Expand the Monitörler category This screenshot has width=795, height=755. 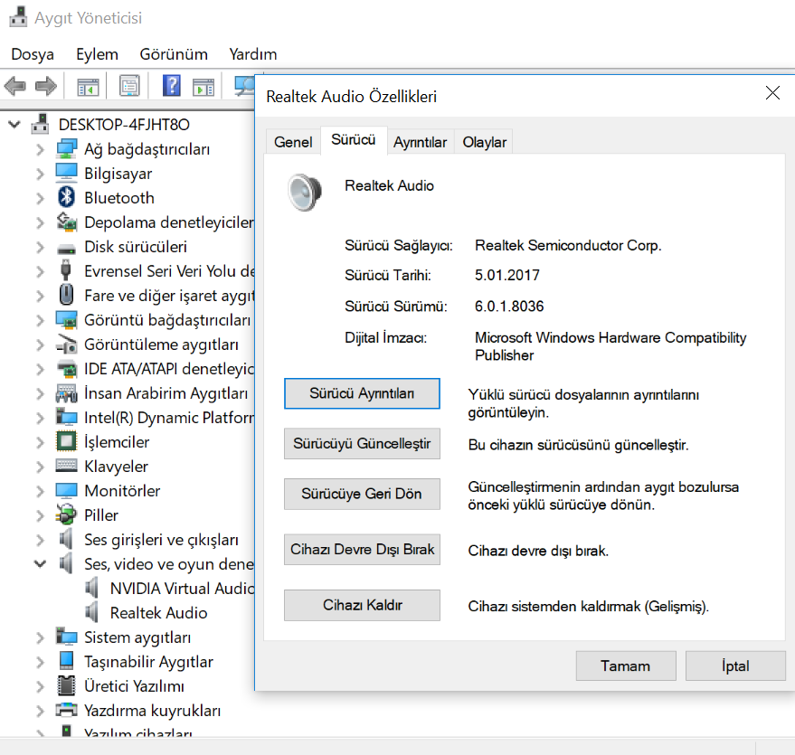point(40,491)
